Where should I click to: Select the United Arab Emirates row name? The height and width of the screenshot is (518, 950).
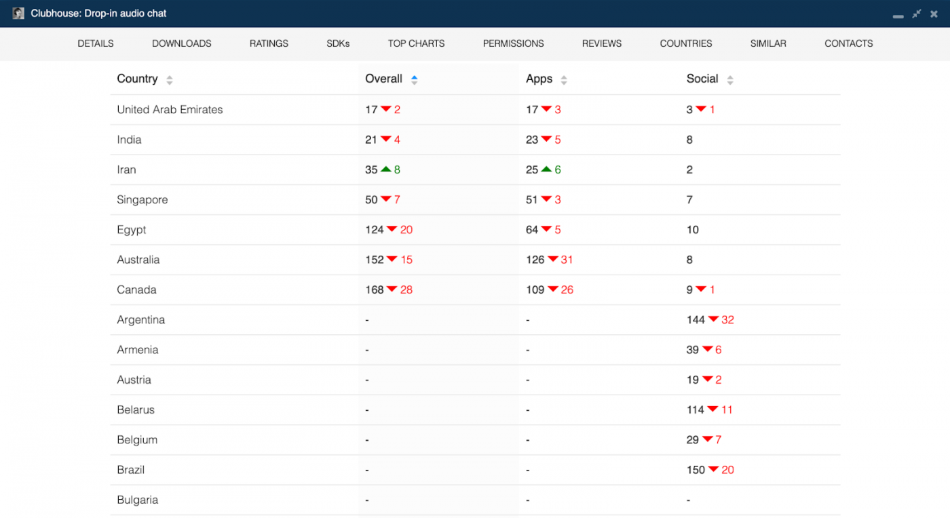[x=170, y=110]
